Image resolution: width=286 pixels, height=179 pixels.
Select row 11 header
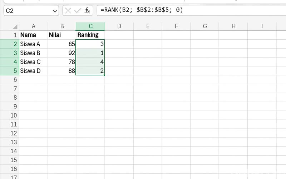click(x=10, y=124)
